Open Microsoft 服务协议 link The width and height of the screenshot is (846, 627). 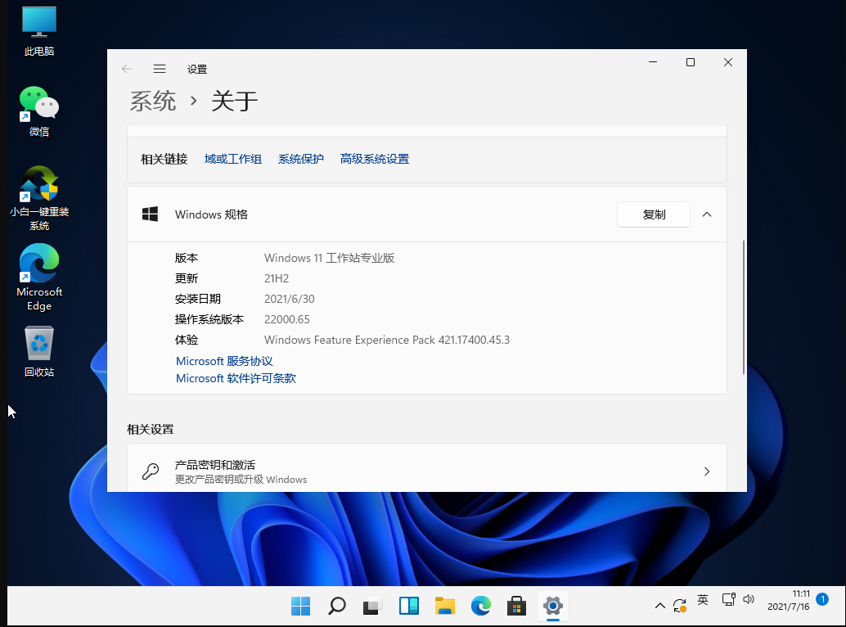coord(224,361)
